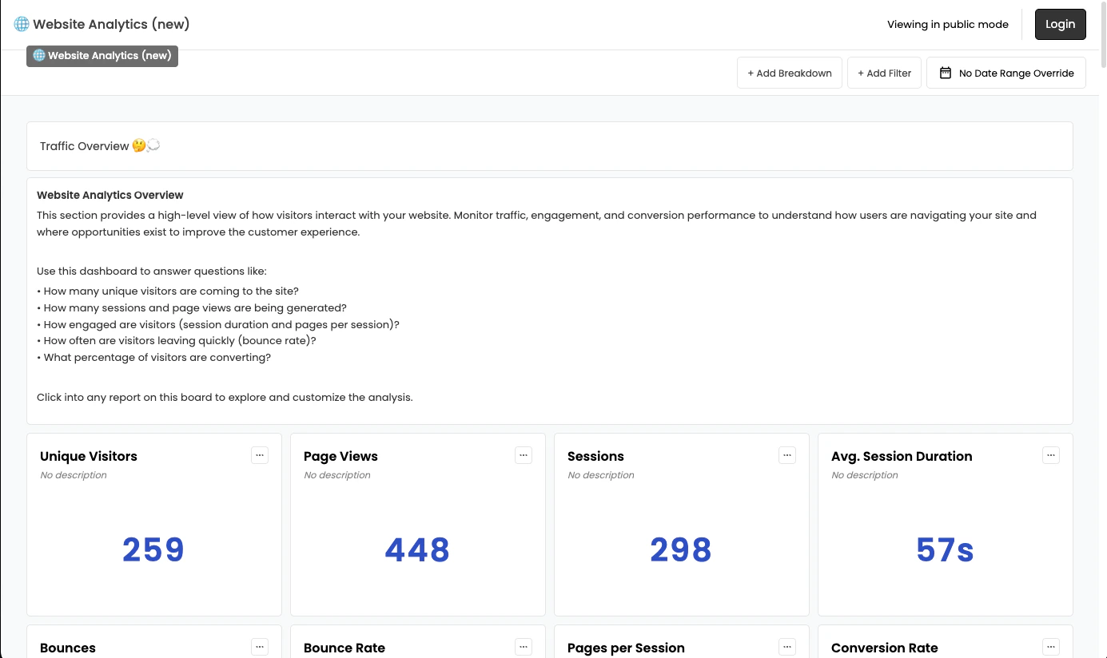
Task: Open the No Date Range Override picker
Action: (1006, 73)
